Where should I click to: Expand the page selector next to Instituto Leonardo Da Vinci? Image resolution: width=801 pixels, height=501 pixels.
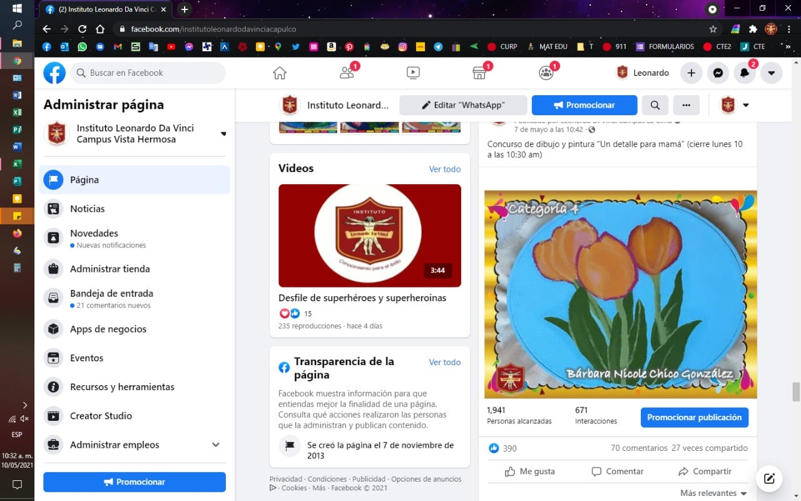pyautogui.click(x=223, y=133)
